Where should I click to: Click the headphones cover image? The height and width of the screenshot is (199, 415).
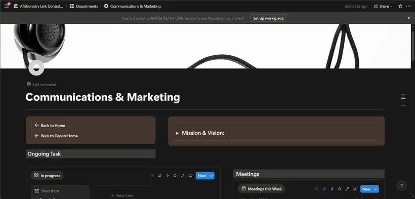[205, 46]
